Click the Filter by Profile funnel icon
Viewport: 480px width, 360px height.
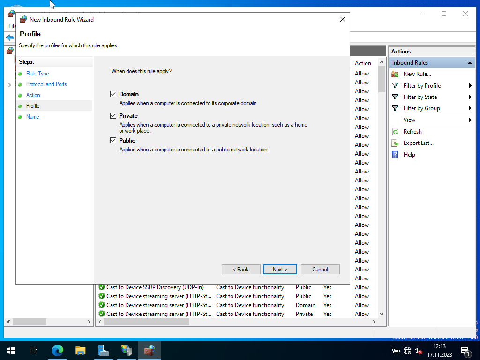[x=395, y=86]
